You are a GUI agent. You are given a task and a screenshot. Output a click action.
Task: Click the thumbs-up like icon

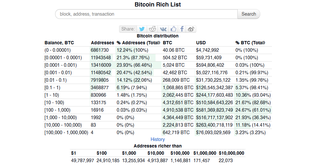click(x=173, y=29)
